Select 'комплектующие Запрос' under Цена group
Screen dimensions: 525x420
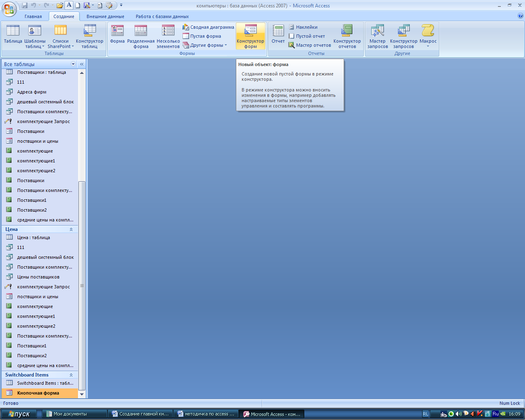coord(40,287)
